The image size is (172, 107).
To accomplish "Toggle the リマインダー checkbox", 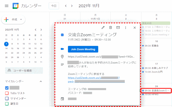I will tap(7, 98).
